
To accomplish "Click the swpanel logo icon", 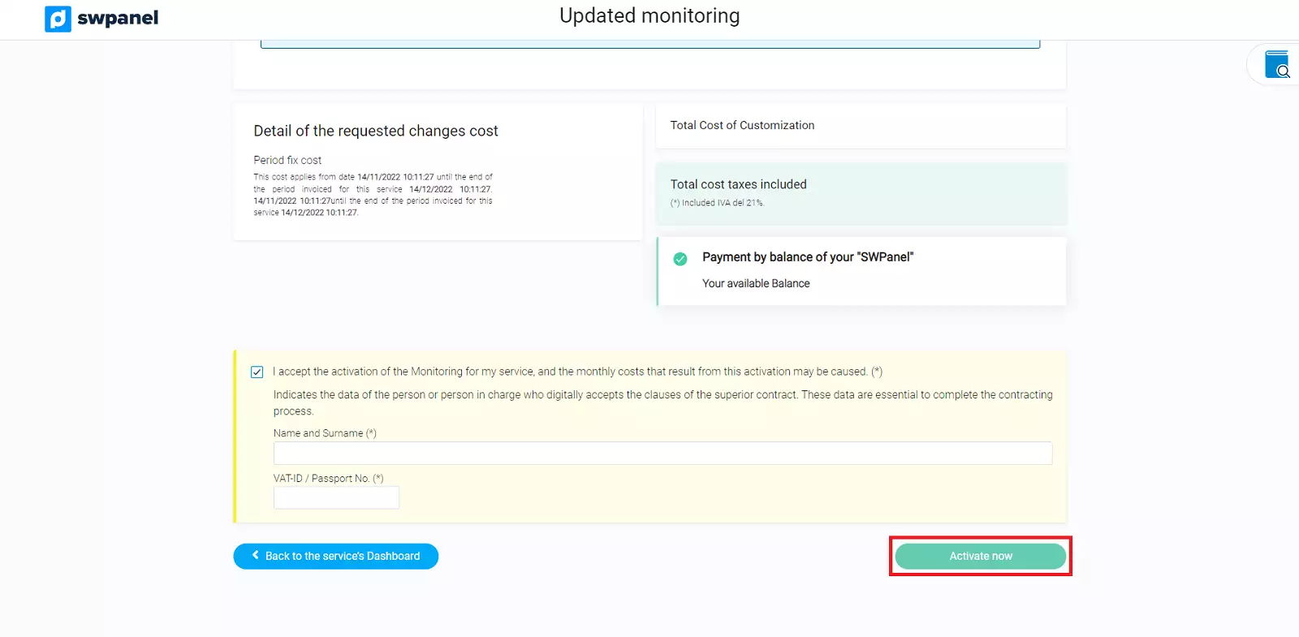I will coord(58,19).
